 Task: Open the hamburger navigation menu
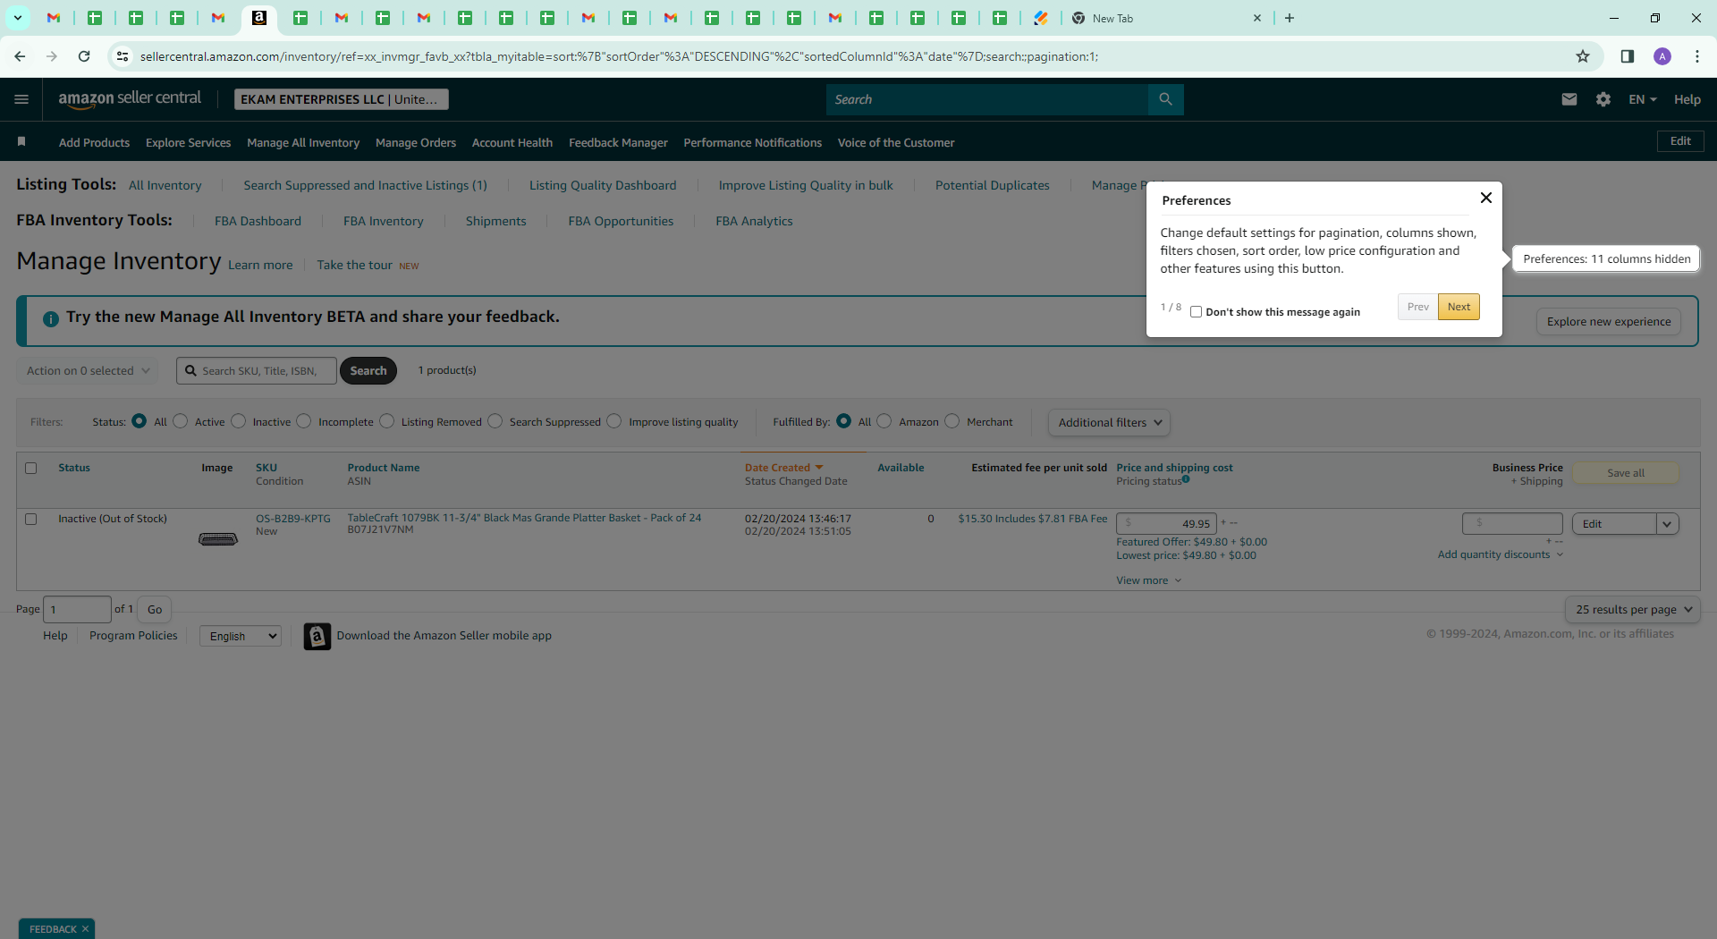coord(21,99)
